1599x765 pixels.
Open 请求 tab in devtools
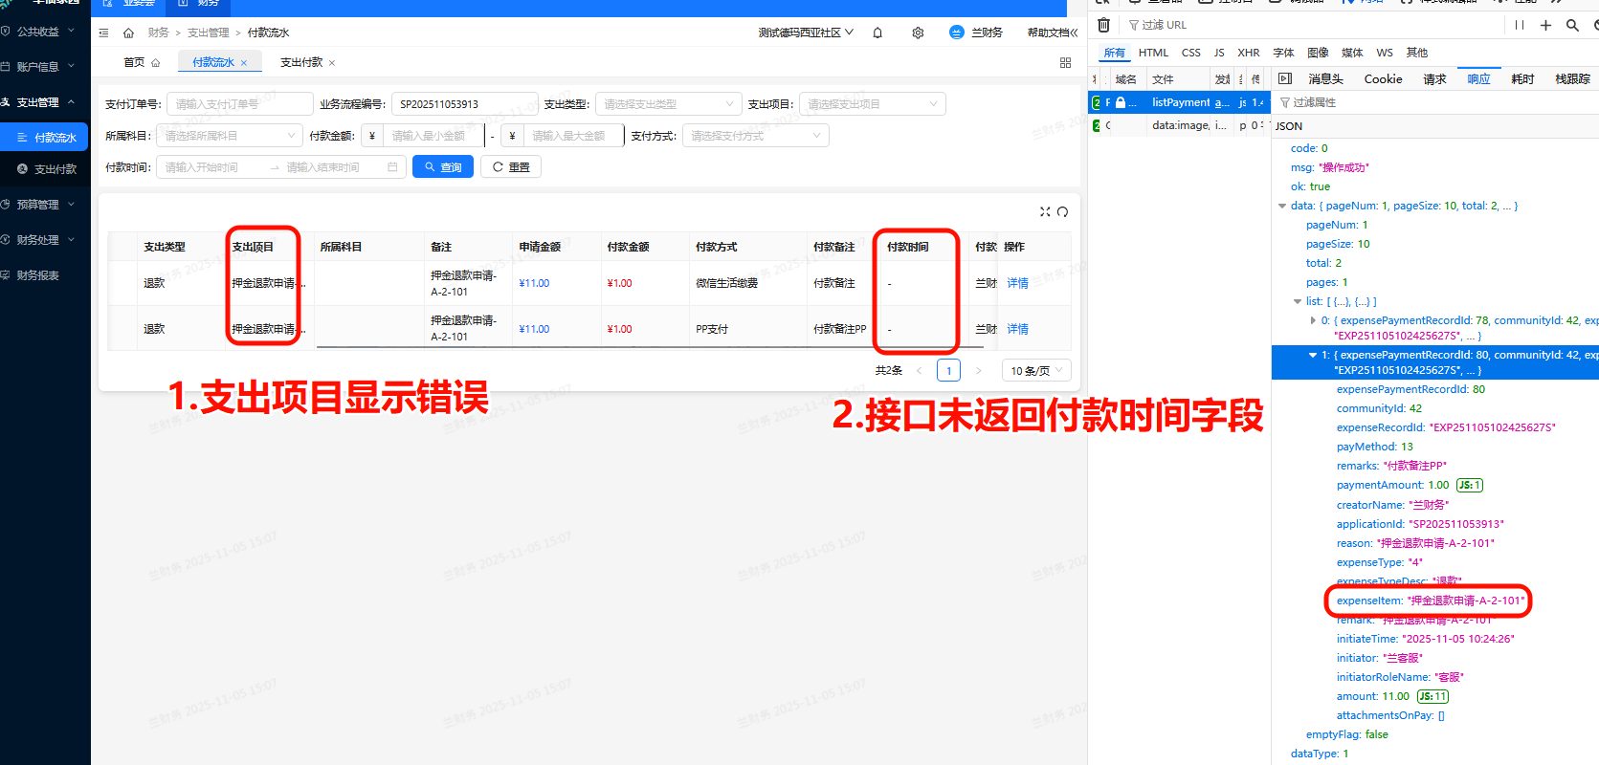point(1434,79)
